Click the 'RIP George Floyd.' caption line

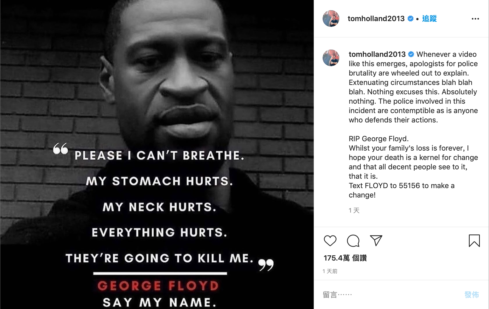click(x=379, y=139)
